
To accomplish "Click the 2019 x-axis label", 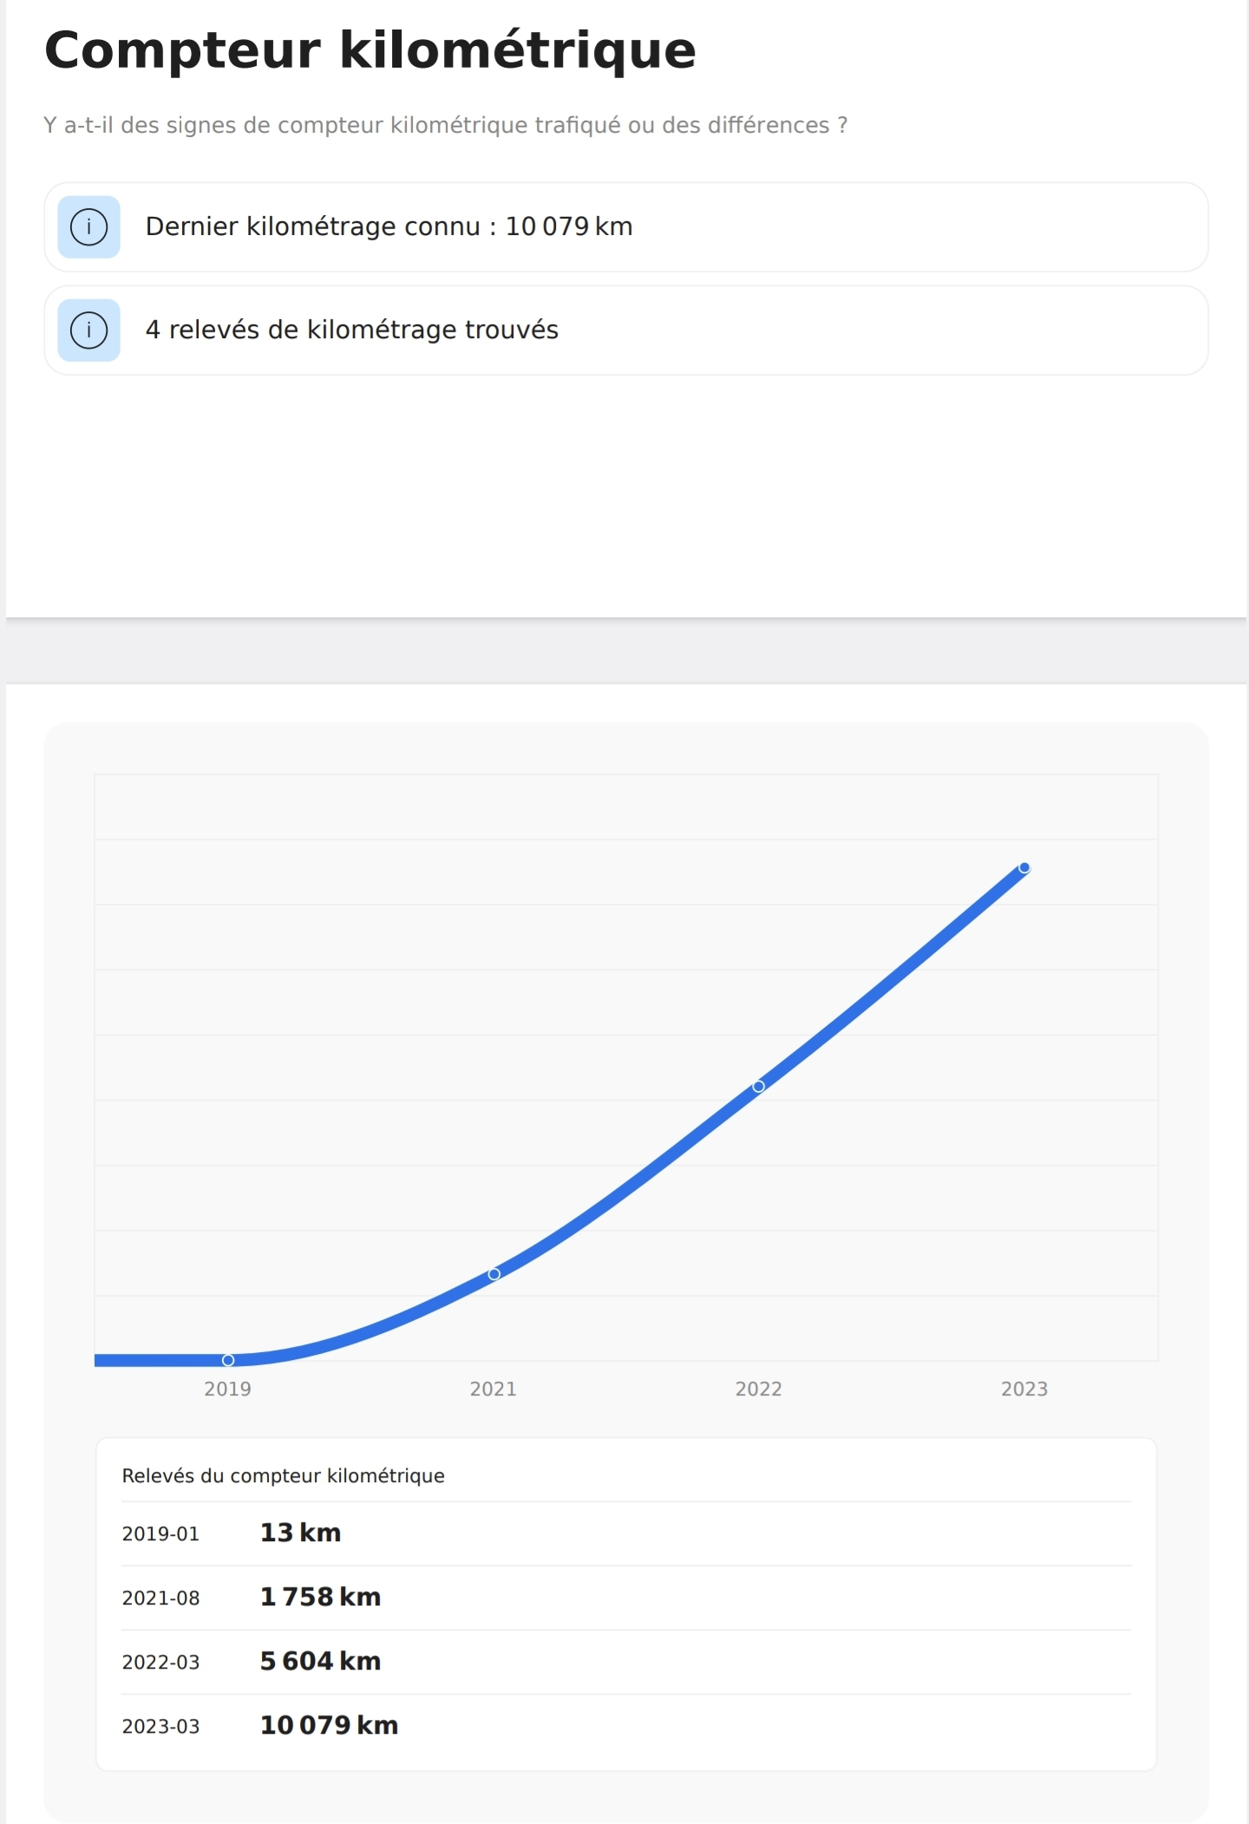I will (x=227, y=1389).
